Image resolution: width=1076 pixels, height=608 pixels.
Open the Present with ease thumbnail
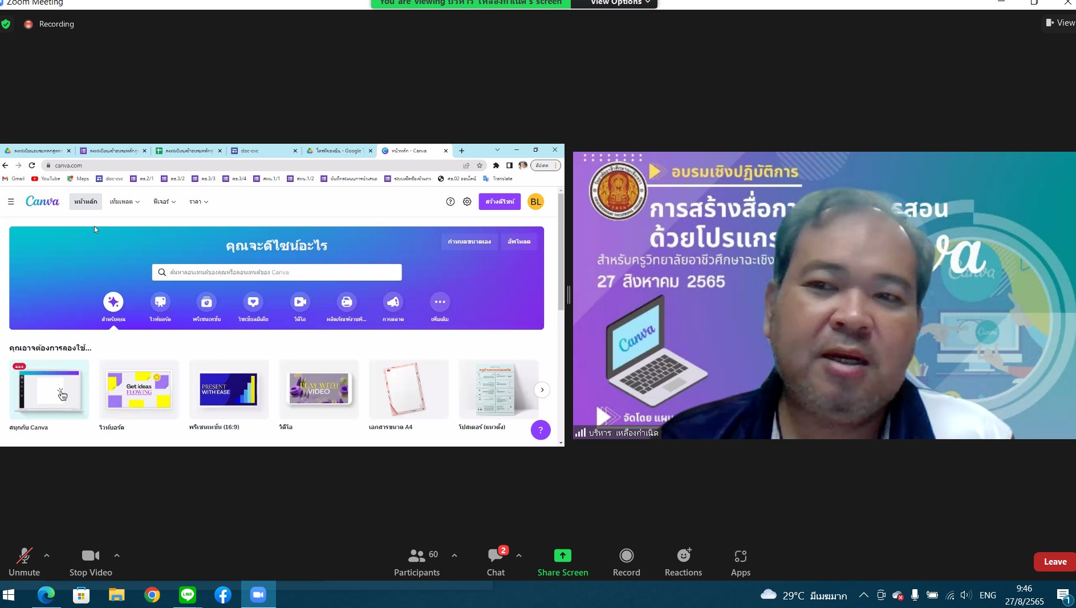point(229,390)
